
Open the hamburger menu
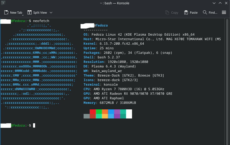click(x=224, y=12)
